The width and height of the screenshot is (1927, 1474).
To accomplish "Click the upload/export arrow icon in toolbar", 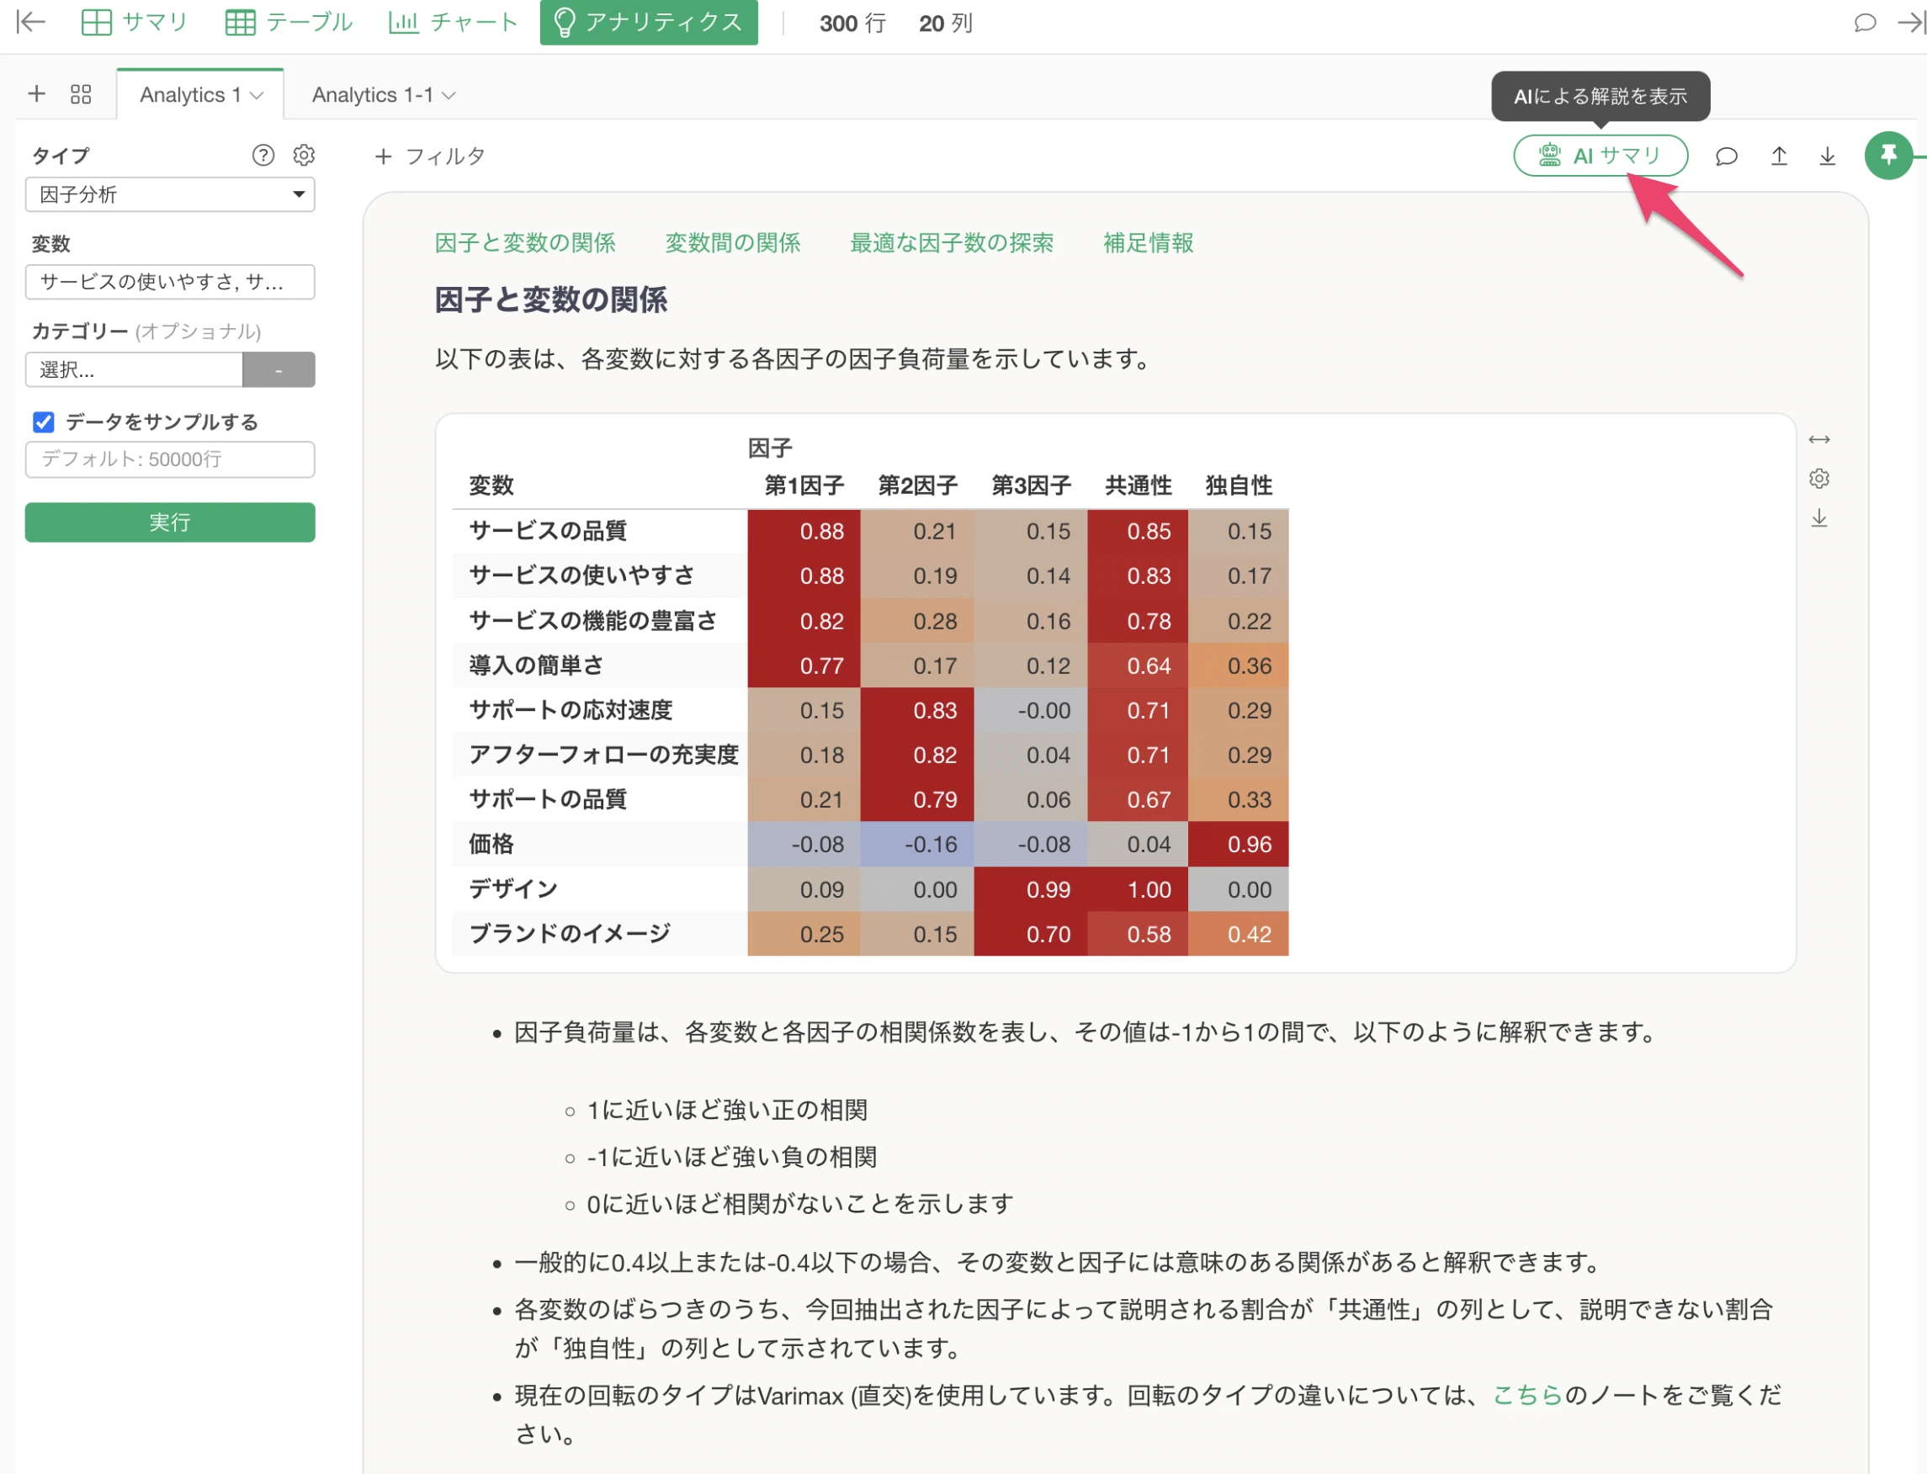I will [x=1779, y=156].
